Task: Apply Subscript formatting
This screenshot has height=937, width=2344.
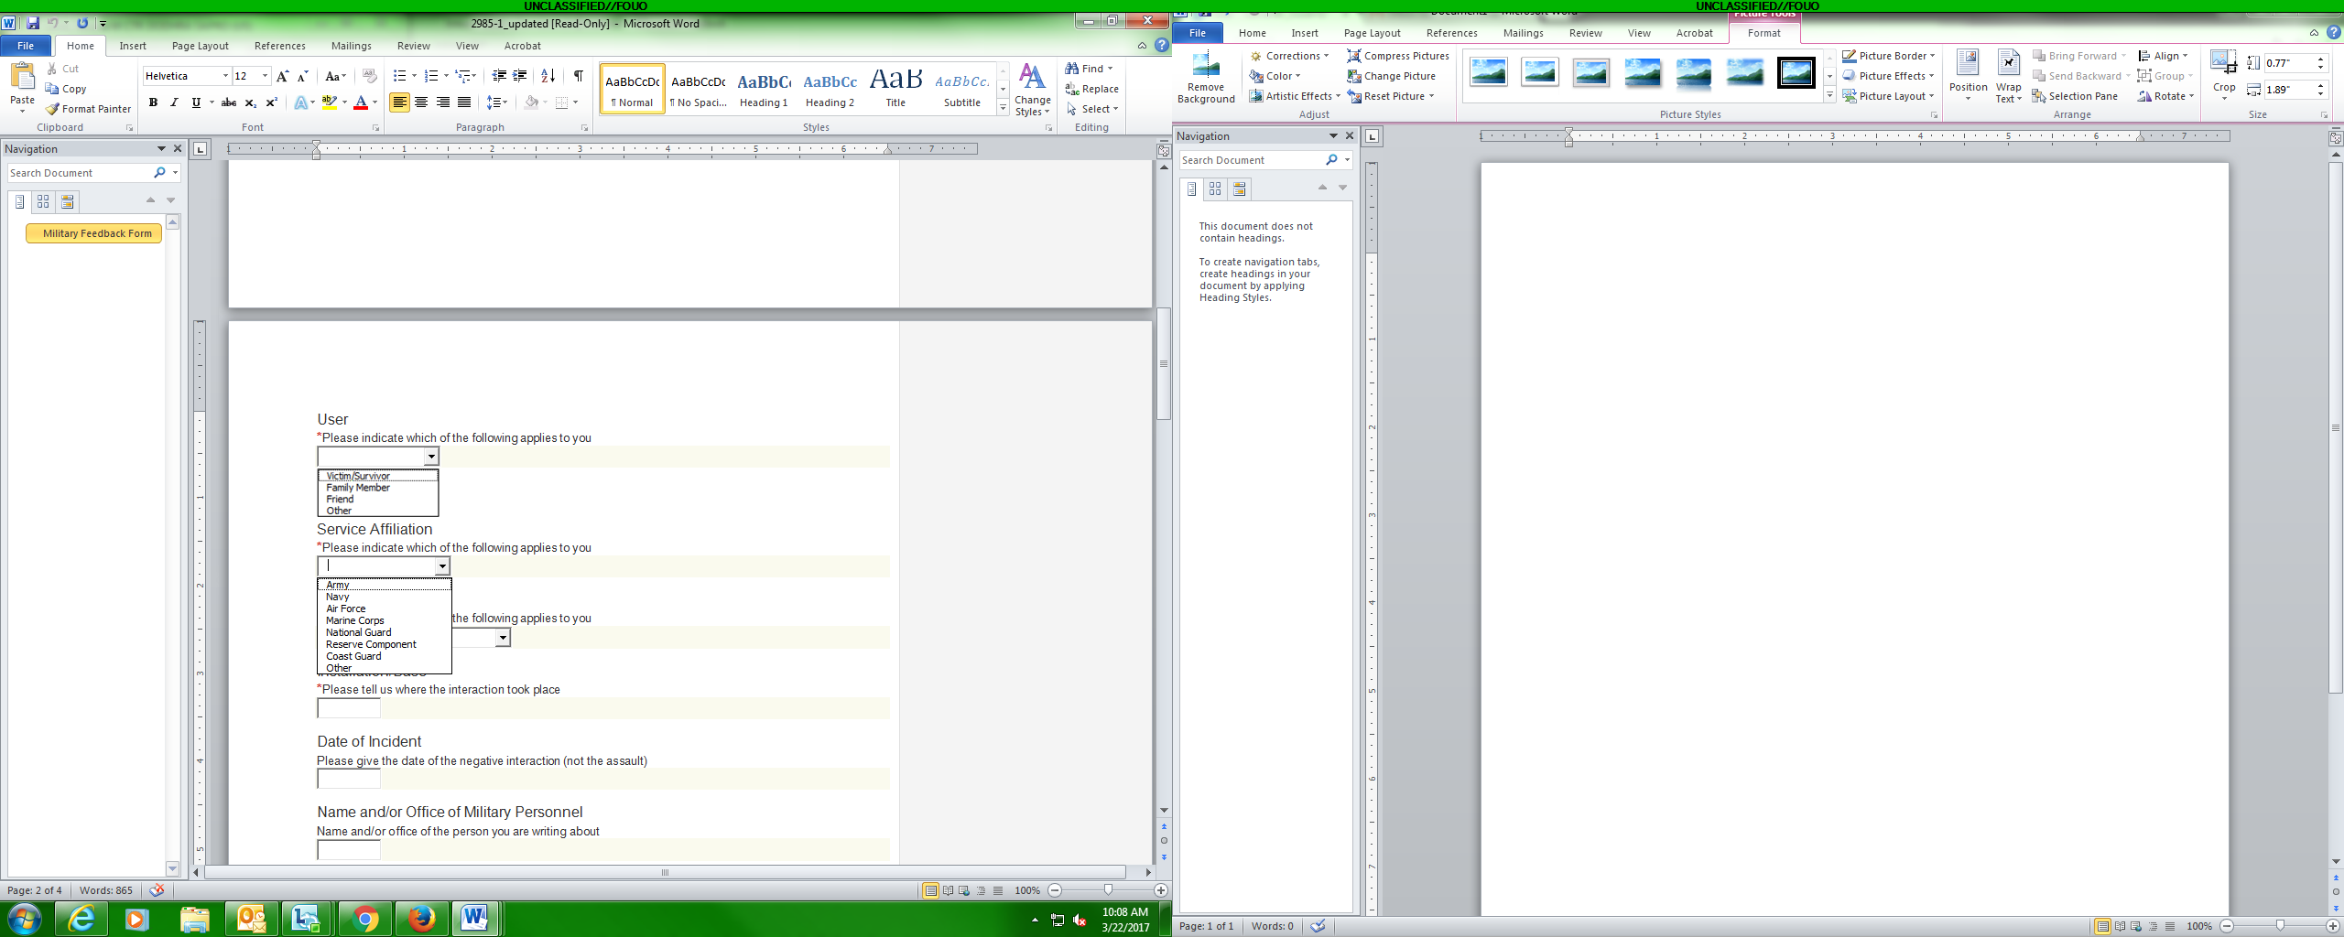Action: pyautogui.click(x=250, y=102)
